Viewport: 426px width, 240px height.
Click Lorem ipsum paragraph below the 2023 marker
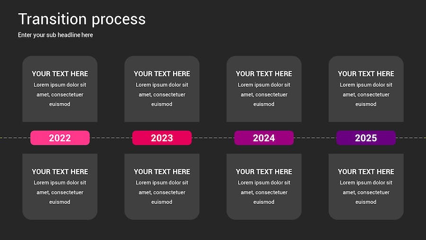point(162,192)
